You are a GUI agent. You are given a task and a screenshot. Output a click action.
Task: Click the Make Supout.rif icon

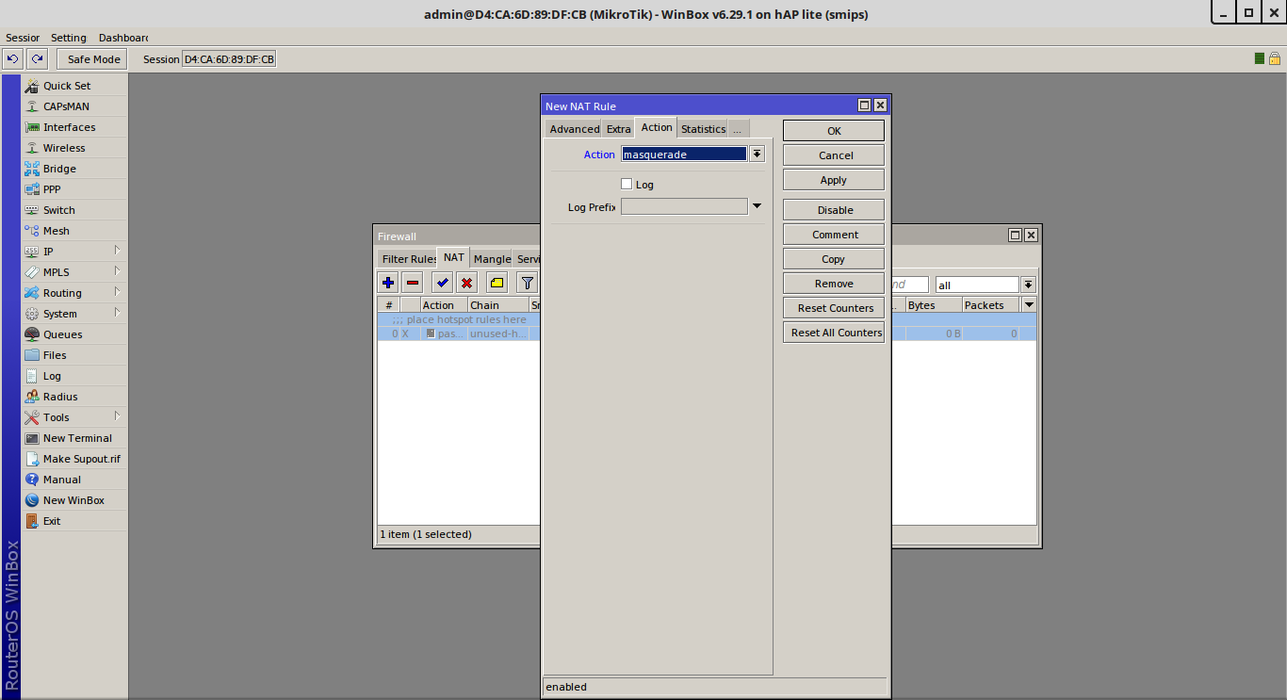[x=32, y=459]
